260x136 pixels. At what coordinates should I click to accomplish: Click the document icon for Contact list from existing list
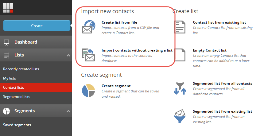tap(180, 27)
